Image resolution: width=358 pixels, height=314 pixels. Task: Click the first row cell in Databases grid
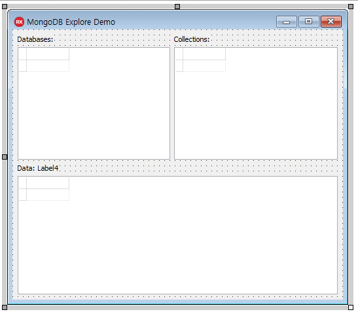(x=48, y=66)
